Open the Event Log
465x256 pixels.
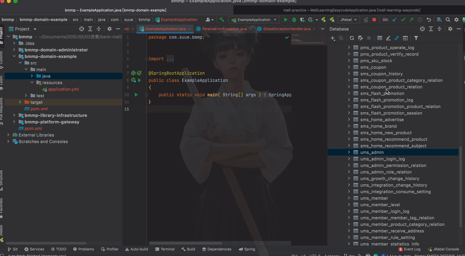click(409, 249)
